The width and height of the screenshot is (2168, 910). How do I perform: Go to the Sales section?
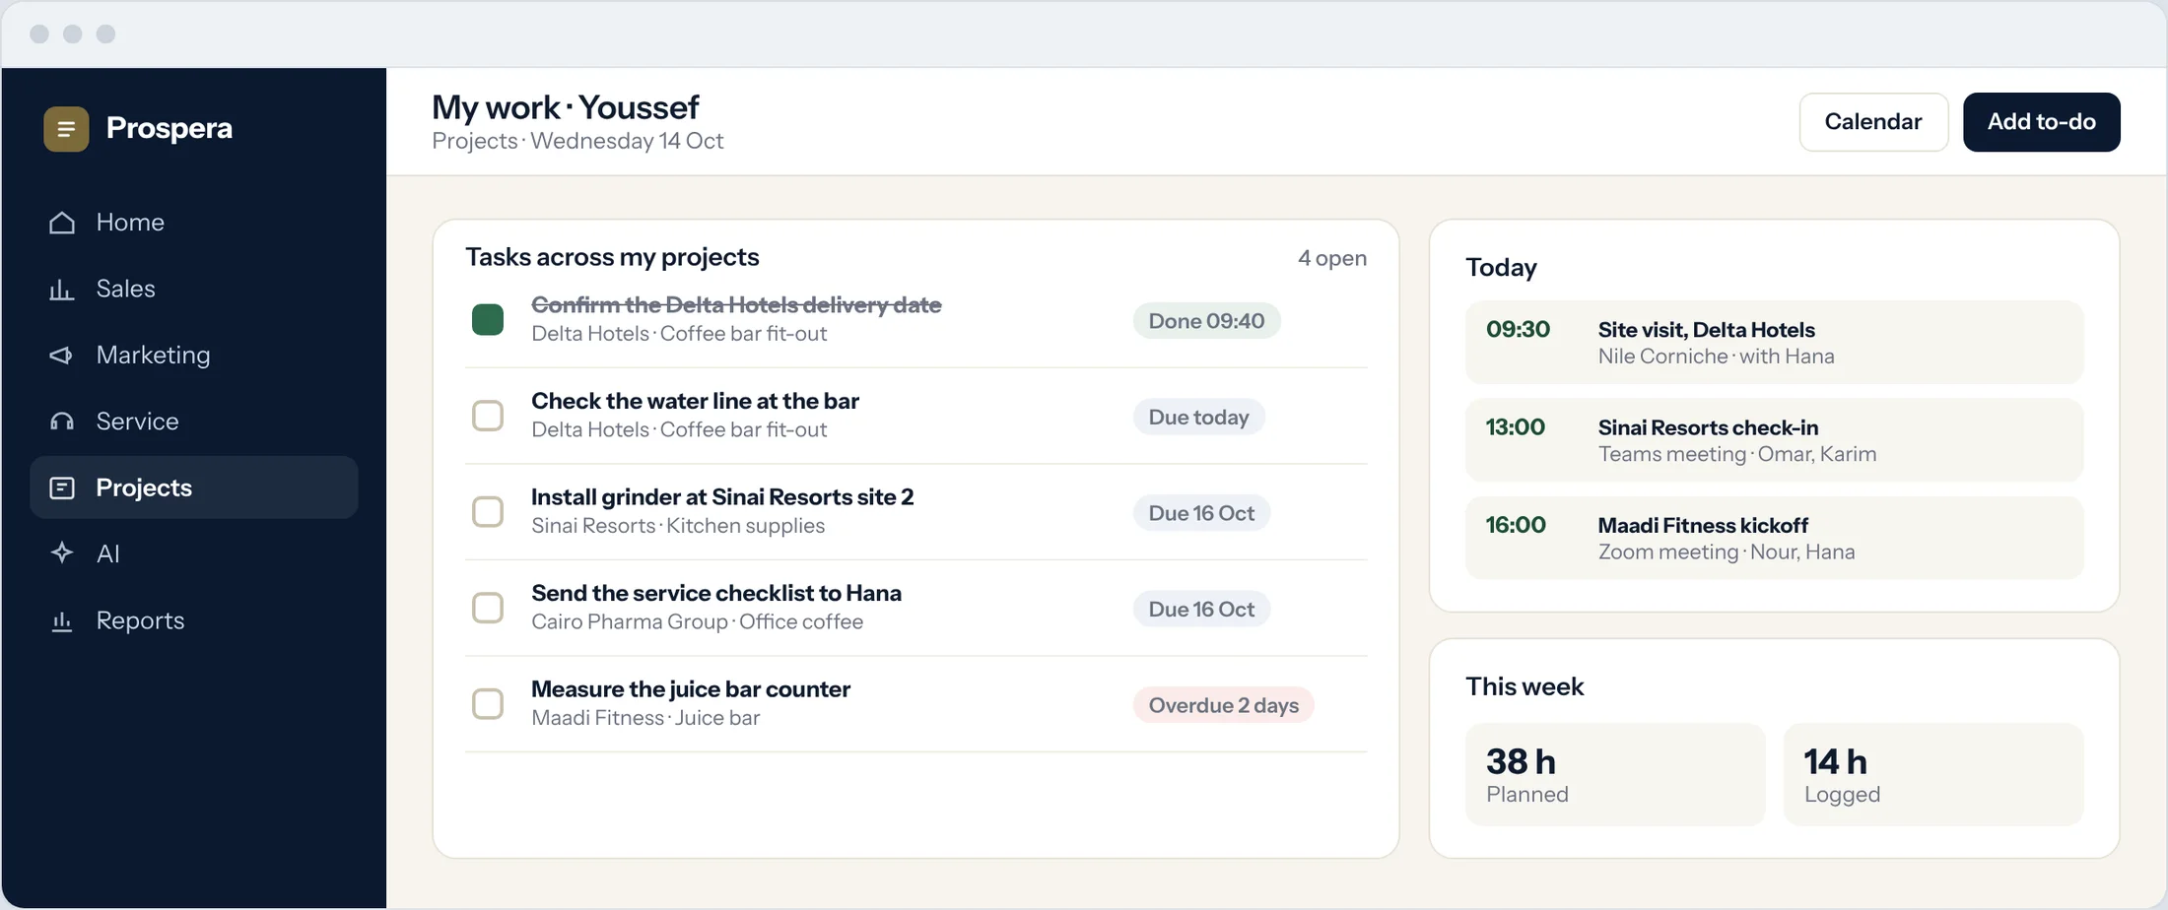point(194,289)
